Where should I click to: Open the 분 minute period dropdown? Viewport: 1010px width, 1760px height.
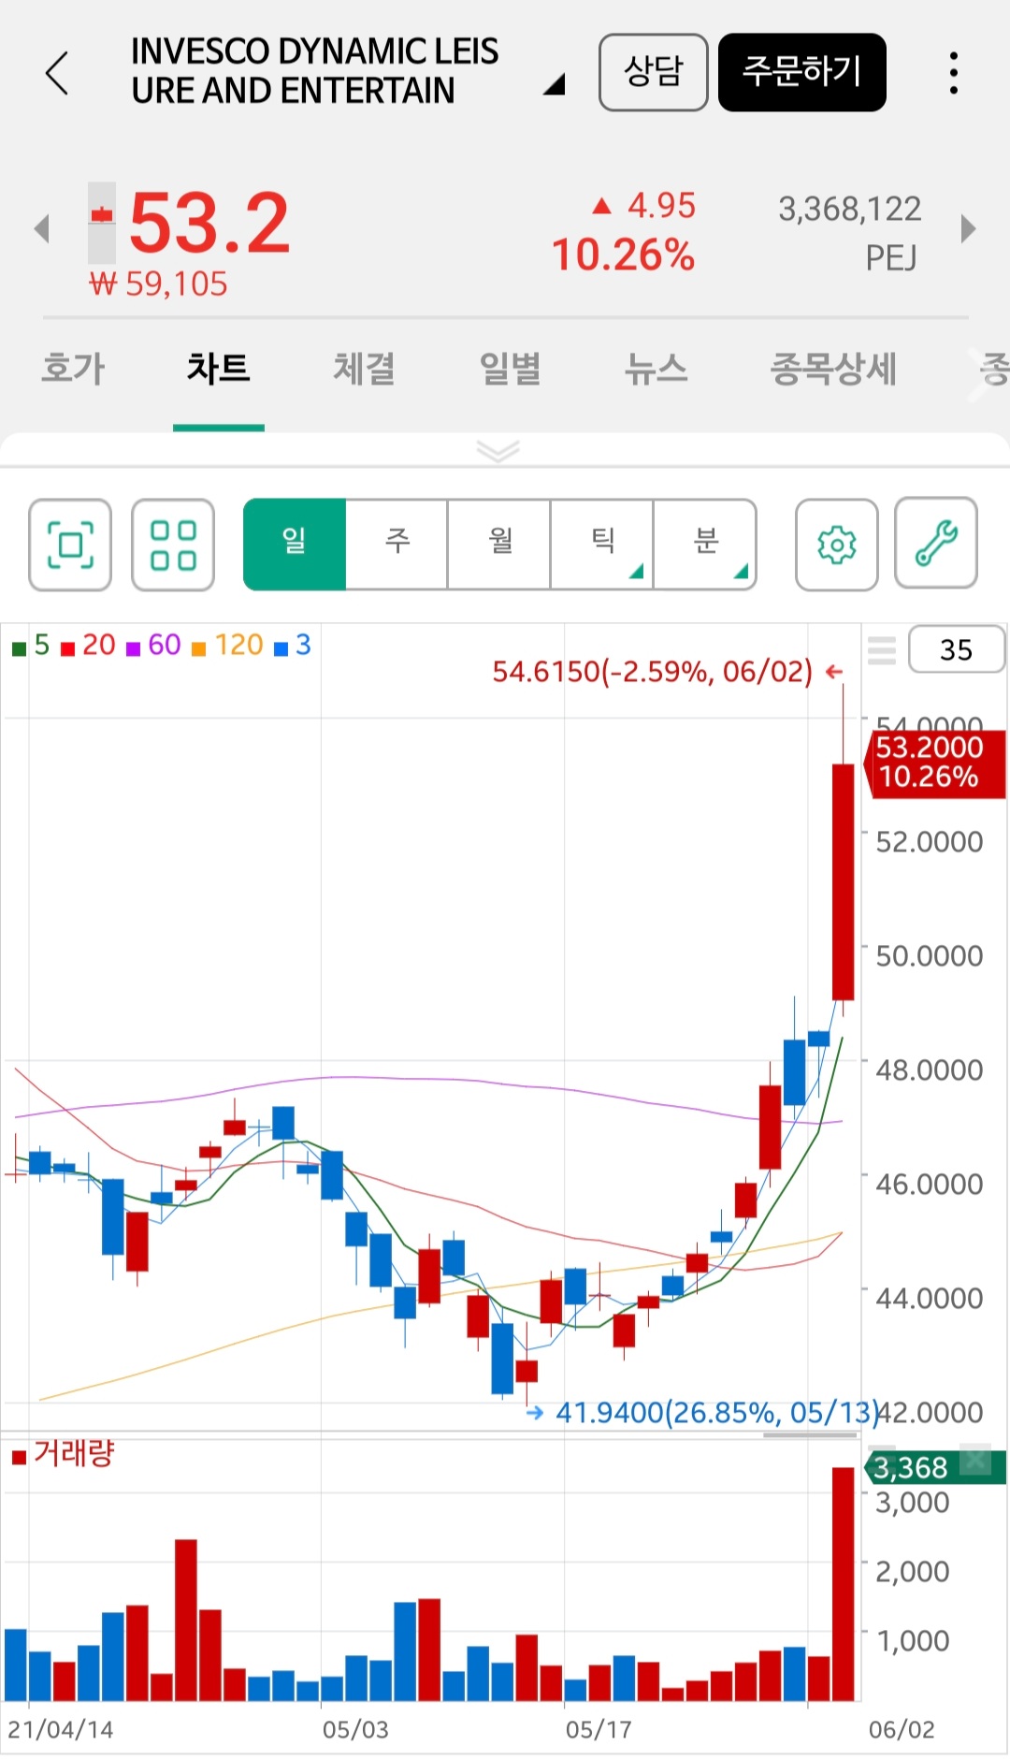point(705,544)
